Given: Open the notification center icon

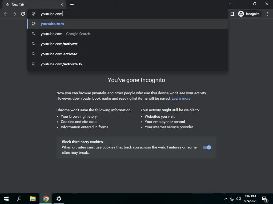Looking at the screenshot, I should point(264,199).
